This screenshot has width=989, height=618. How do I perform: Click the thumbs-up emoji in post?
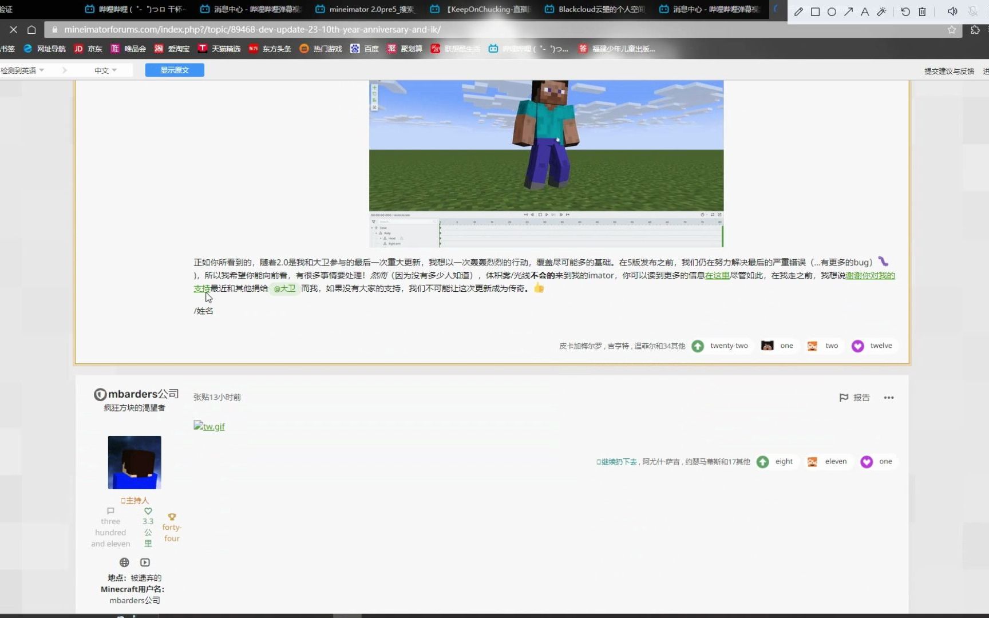click(539, 288)
